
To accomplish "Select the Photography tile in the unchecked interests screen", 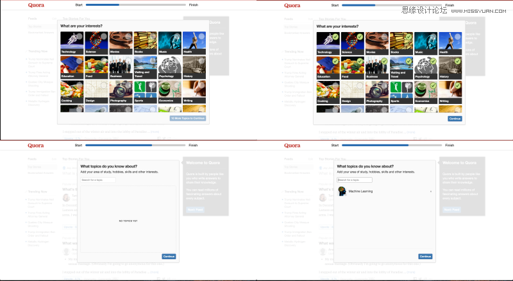I will point(121,92).
